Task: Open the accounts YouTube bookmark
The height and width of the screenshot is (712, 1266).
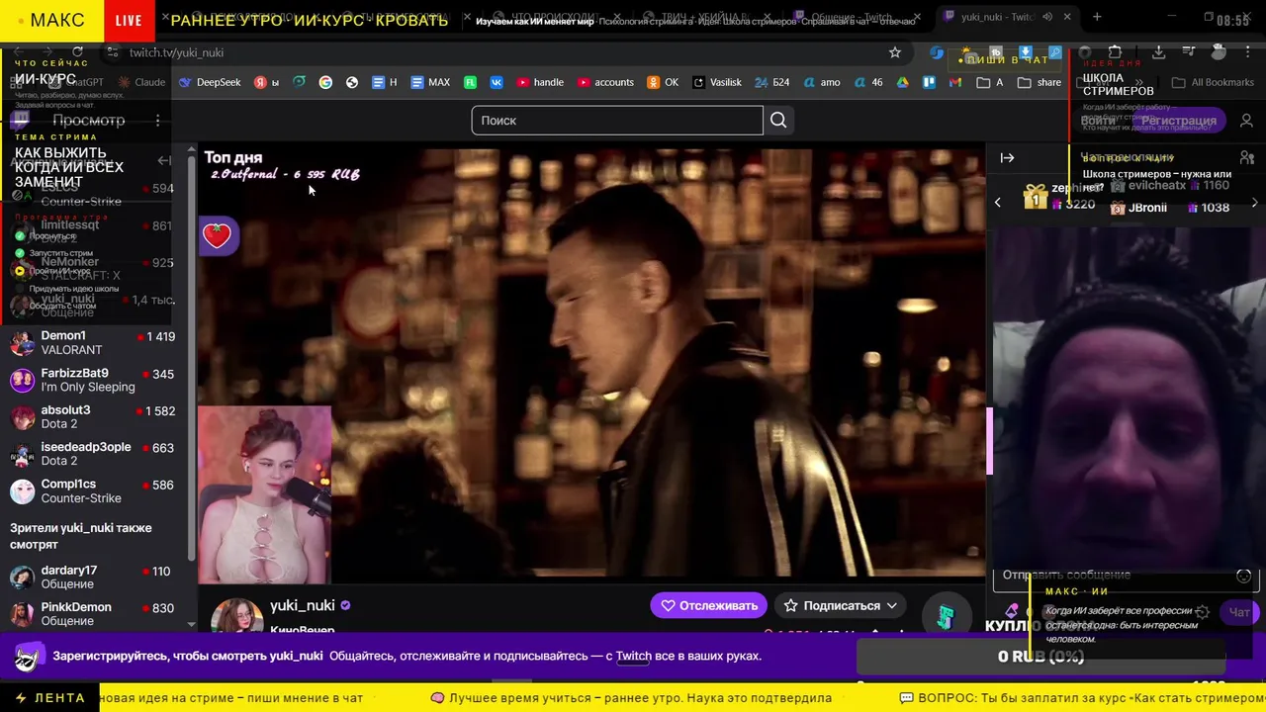Action: coord(605,82)
